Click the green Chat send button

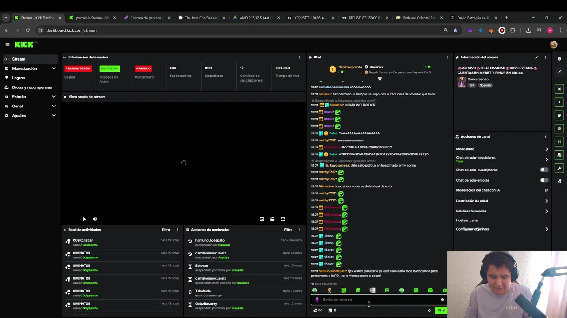coord(441,310)
